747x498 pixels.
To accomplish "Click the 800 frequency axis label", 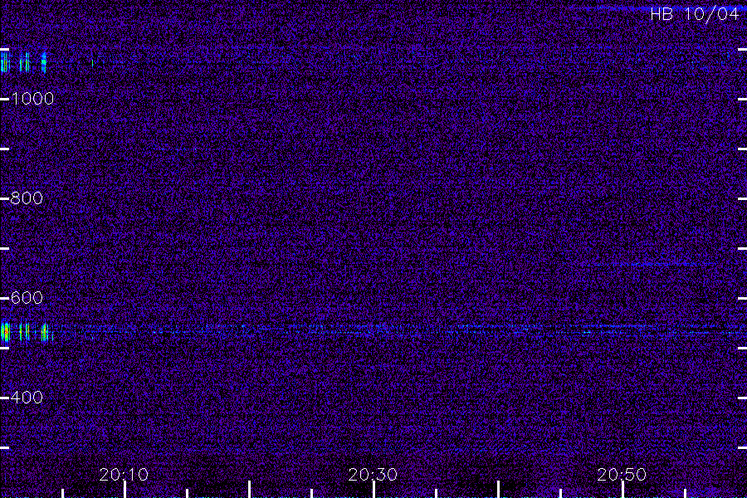I will [27, 198].
